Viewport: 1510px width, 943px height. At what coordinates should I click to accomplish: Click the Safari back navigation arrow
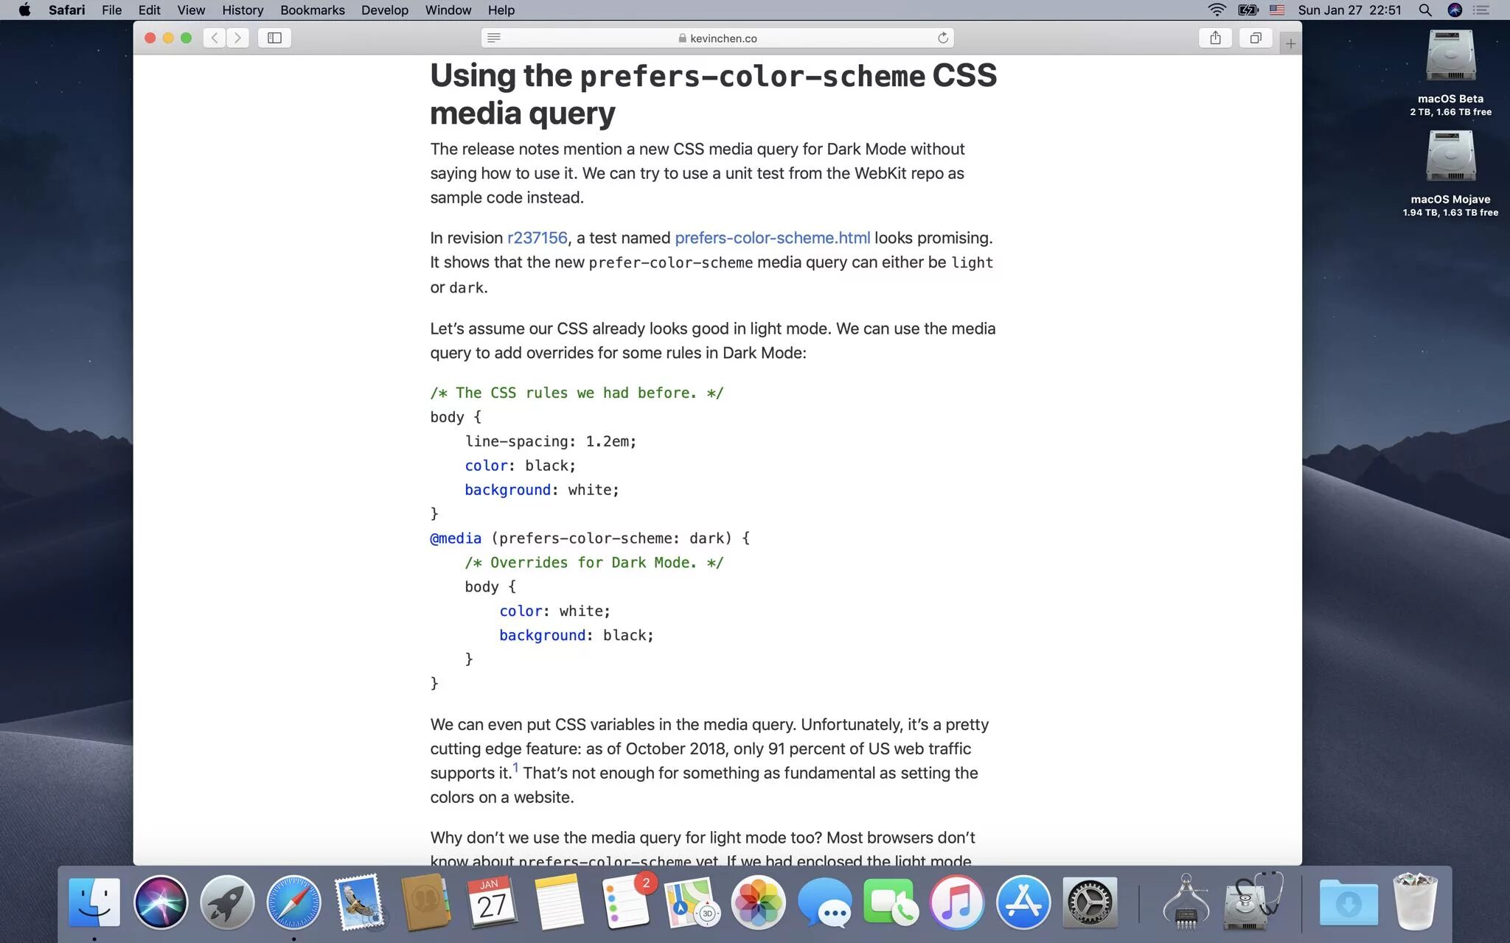[215, 38]
